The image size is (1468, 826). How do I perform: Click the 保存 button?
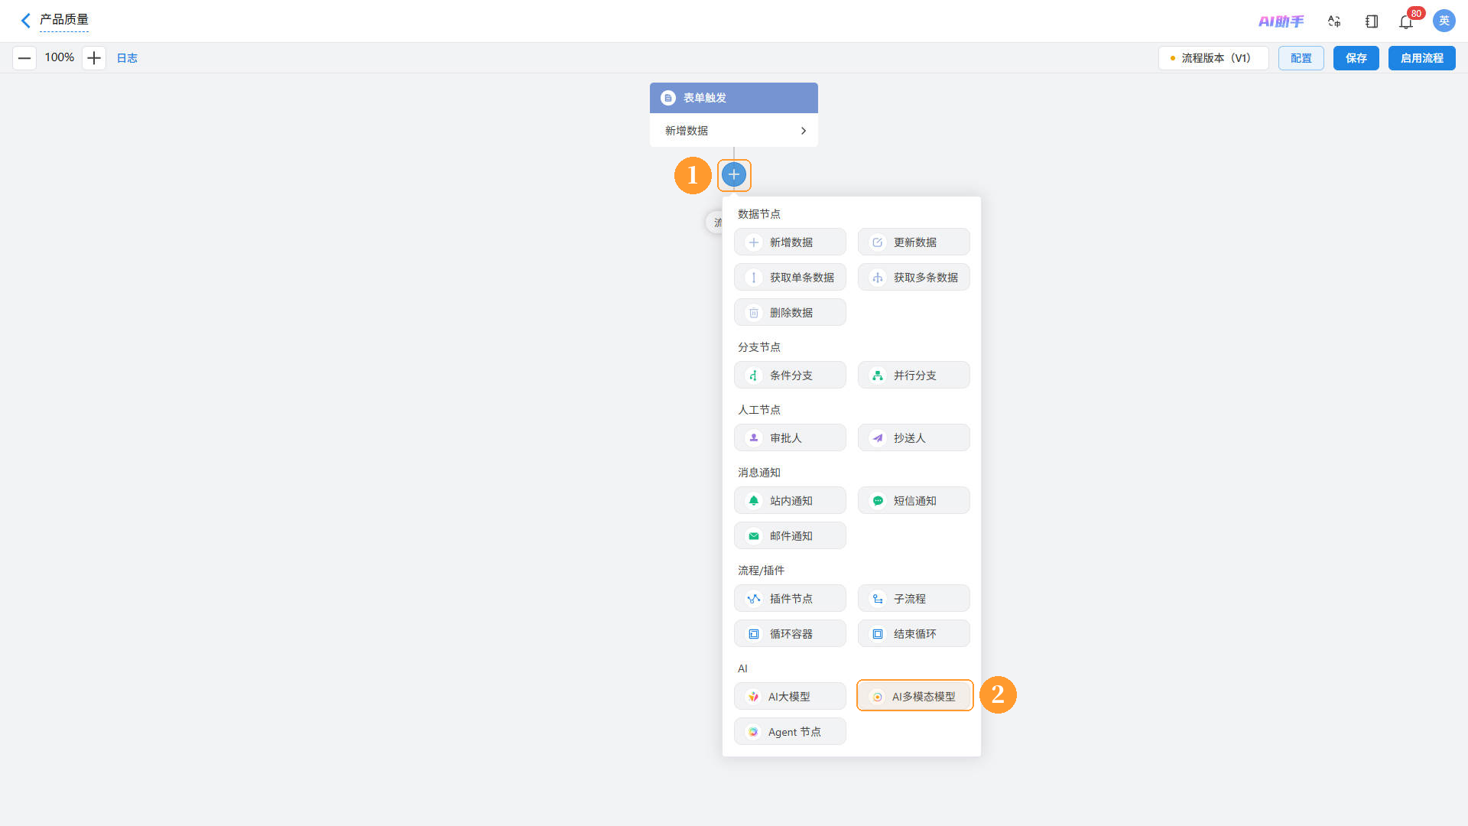click(1356, 58)
